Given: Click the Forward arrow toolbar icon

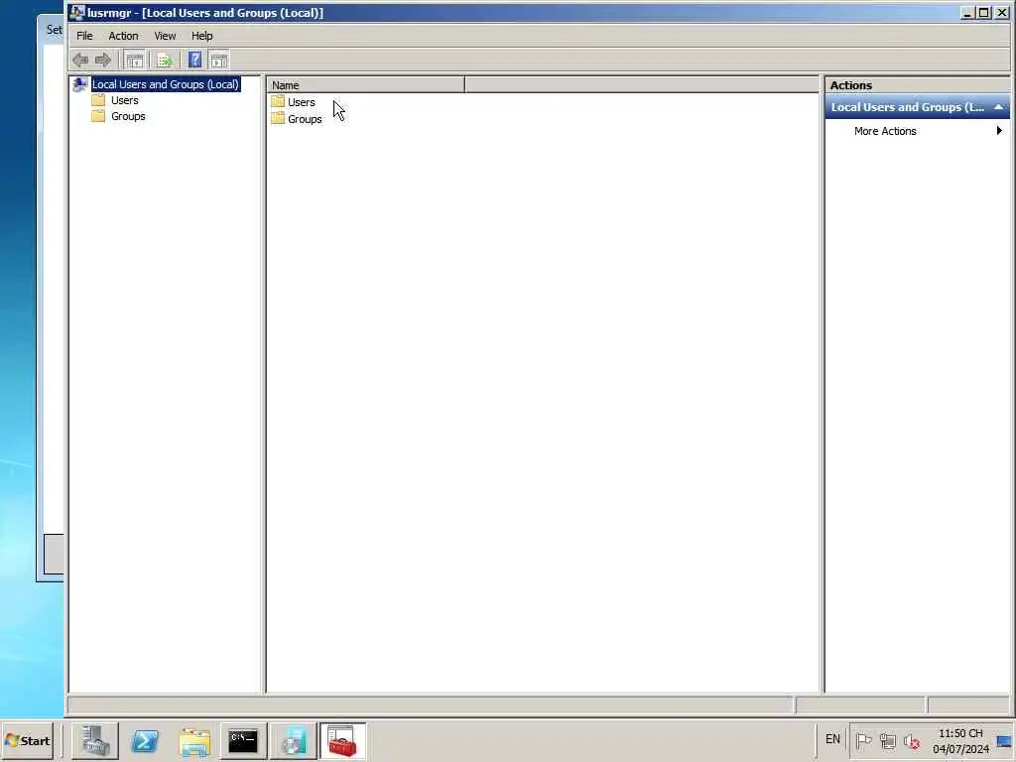Looking at the screenshot, I should tap(103, 61).
